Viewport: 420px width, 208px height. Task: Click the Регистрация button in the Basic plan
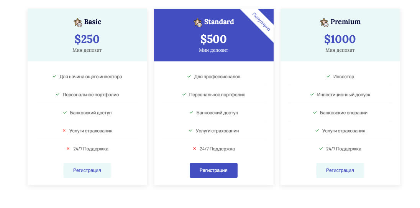point(87,170)
